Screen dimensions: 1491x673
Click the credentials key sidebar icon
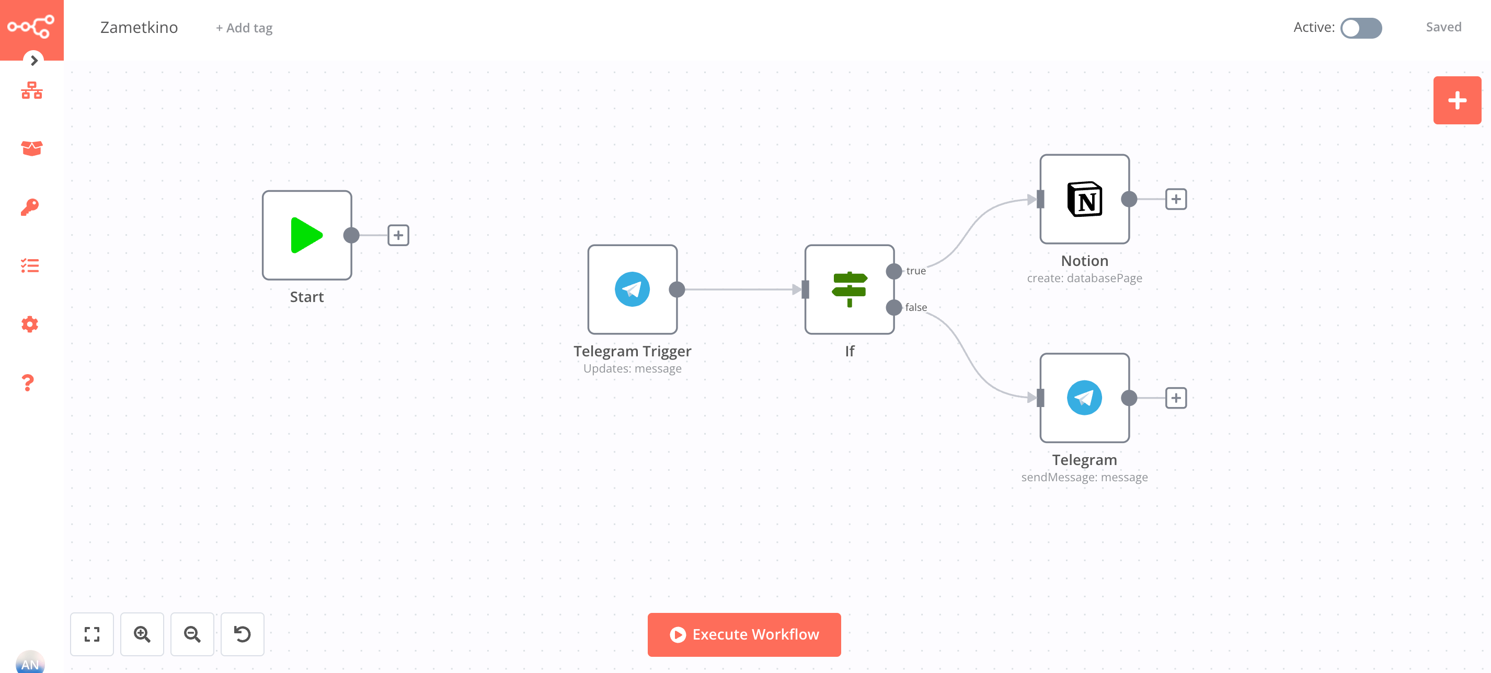point(31,206)
